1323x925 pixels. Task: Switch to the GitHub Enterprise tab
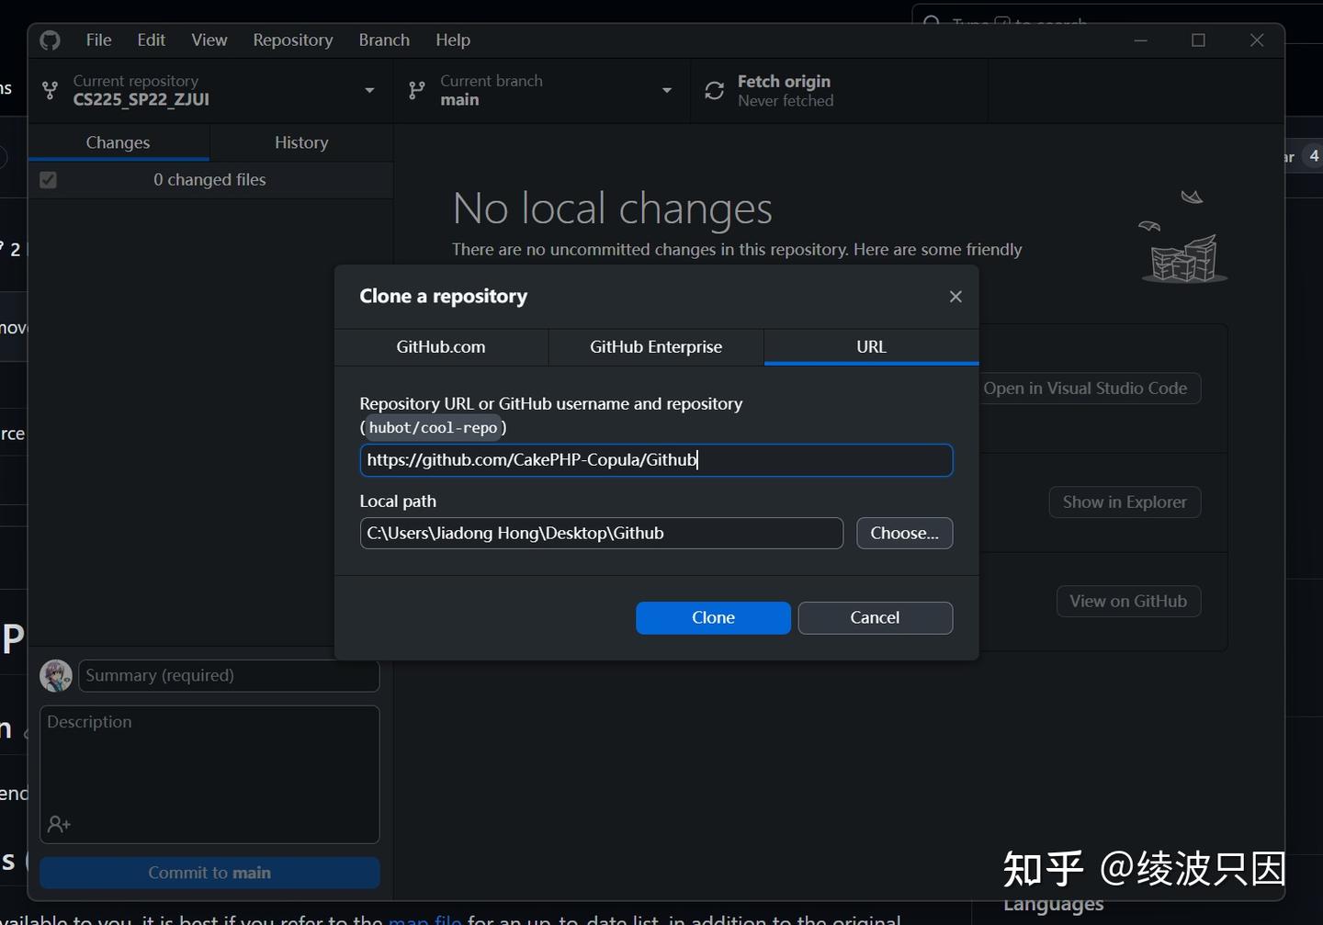(655, 346)
